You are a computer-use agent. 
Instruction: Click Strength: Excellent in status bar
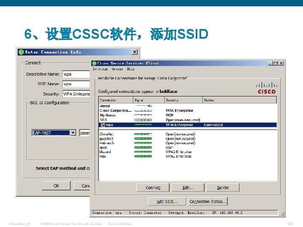coord(186,213)
